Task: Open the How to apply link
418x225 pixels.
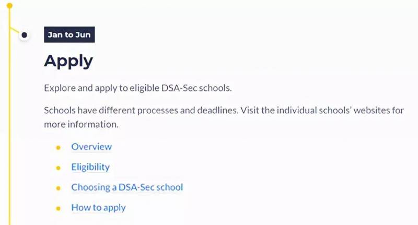Action: [x=98, y=207]
